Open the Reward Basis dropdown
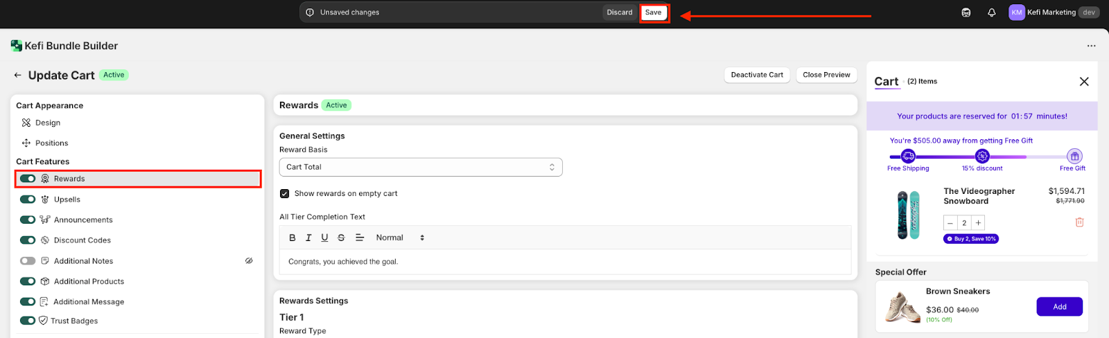Screen dimensions: 1109x338 coord(420,167)
